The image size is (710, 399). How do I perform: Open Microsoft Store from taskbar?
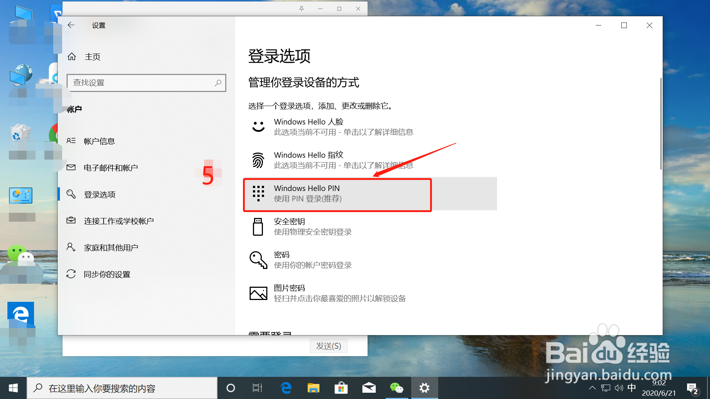click(x=341, y=388)
